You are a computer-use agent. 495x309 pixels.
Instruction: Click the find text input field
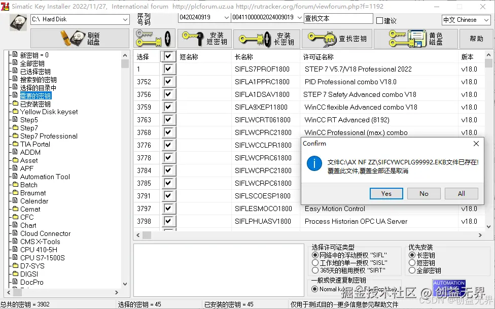338,19
